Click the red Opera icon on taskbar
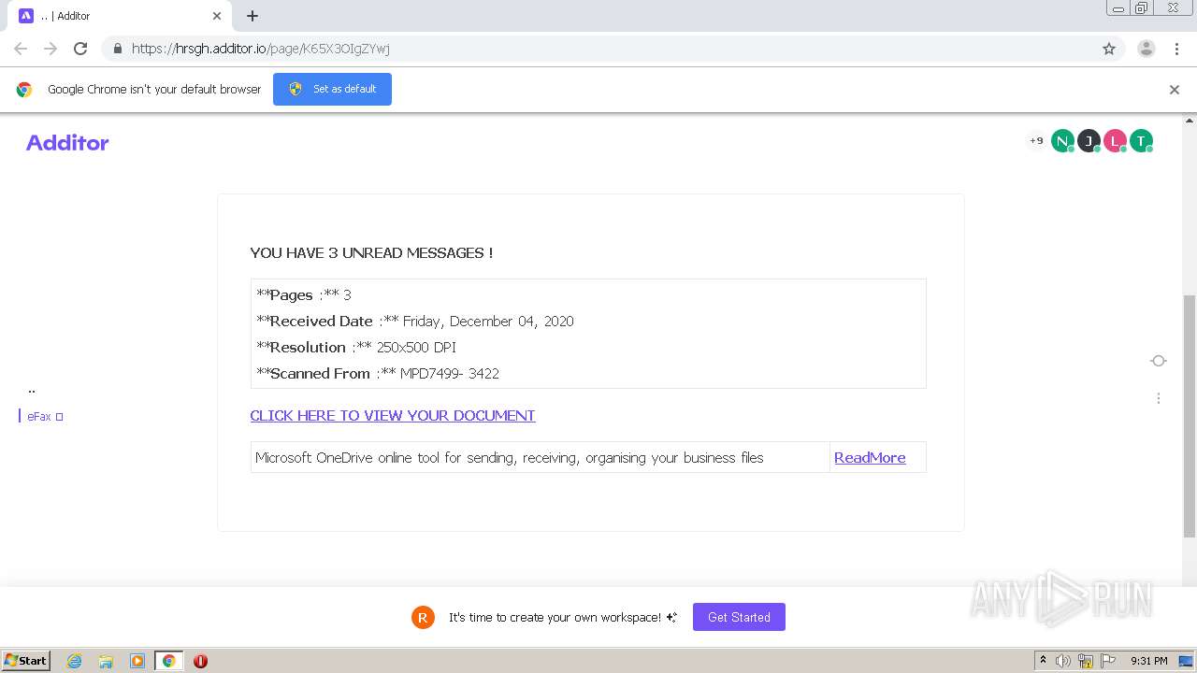Screen dimensions: 1197x673 [x=200, y=661]
